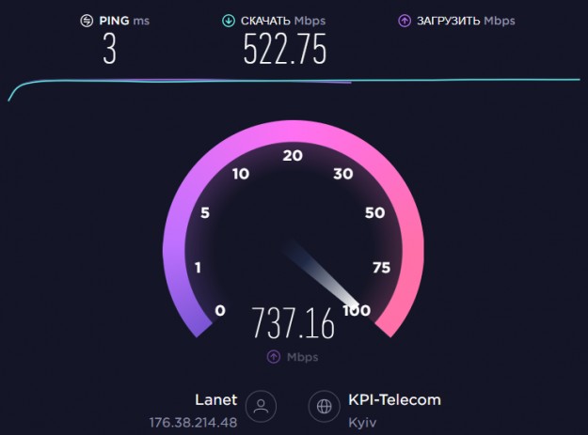Click the ping icon next to PING ms

[x=87, y=21]
